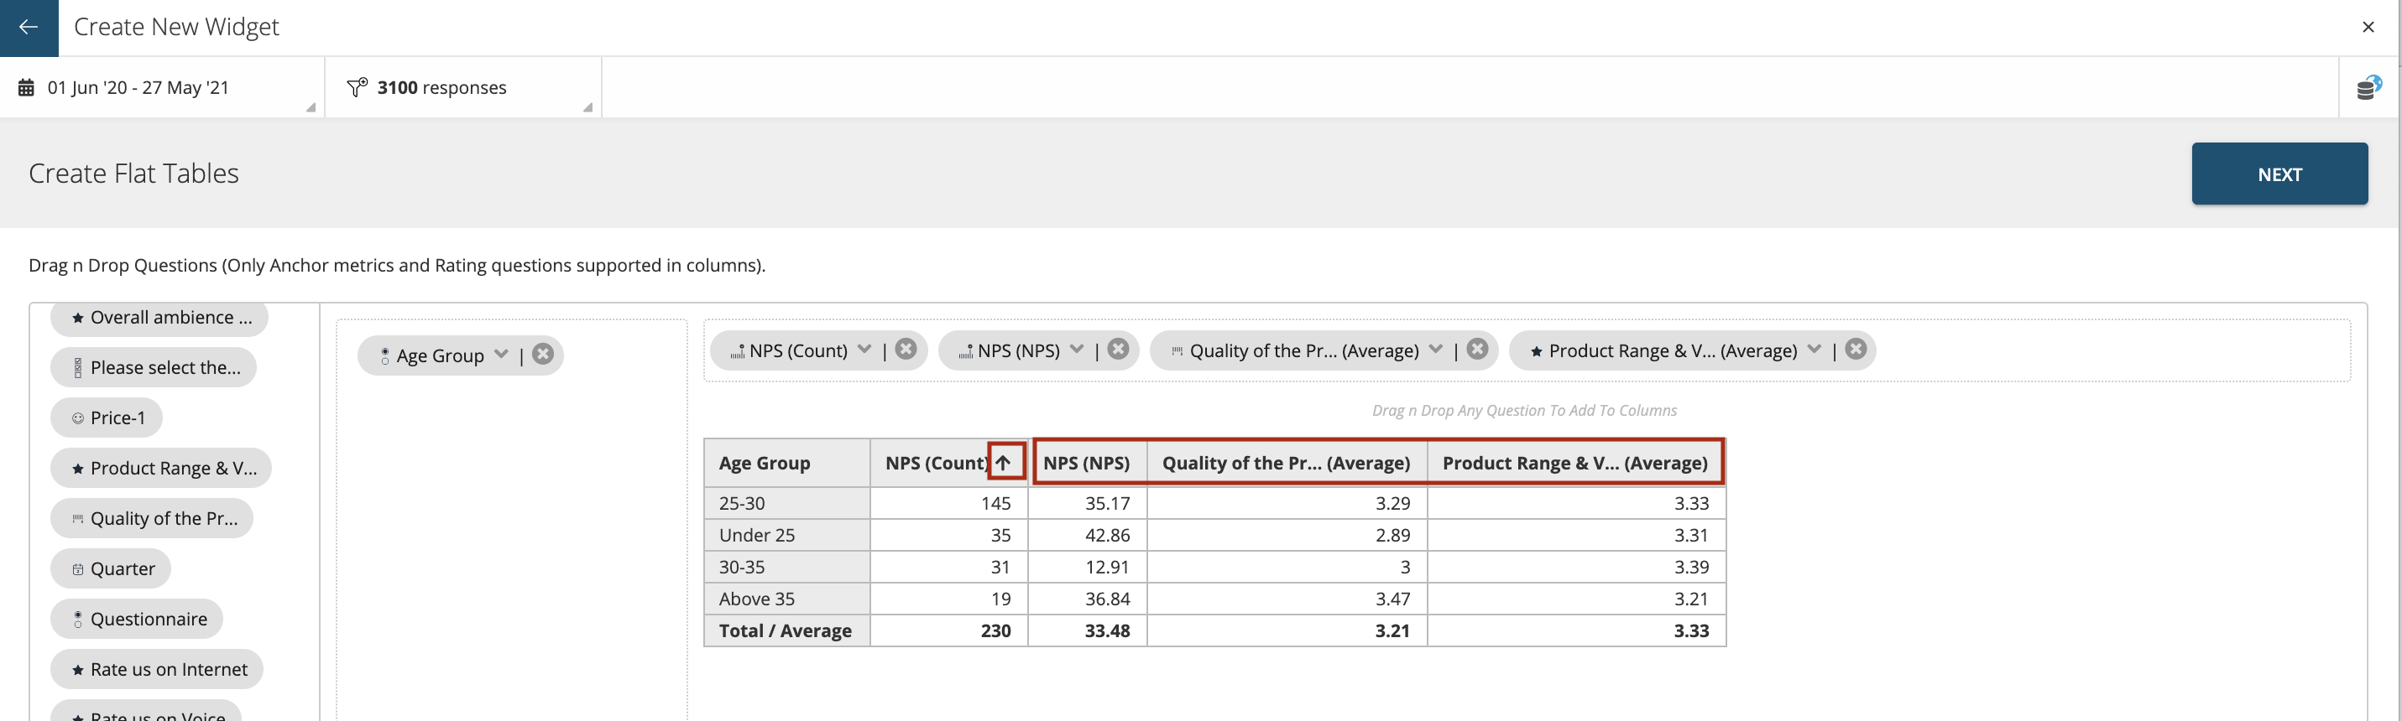Select the Product Range & V... question in list
This screenshot has height=721, width=2402.
(161, 469)
